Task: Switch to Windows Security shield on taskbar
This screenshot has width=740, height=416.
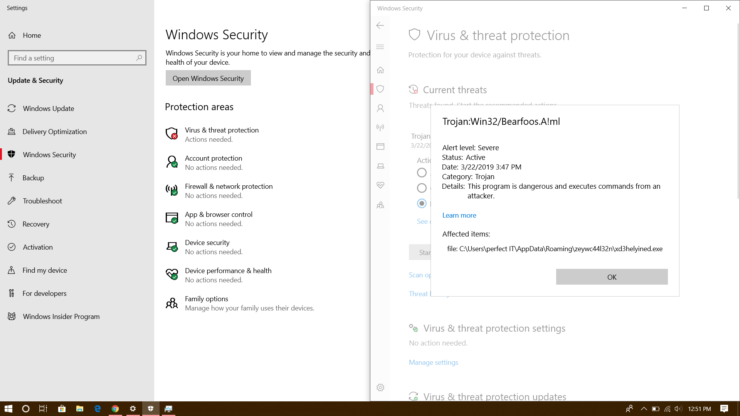Action: [151, 409]
